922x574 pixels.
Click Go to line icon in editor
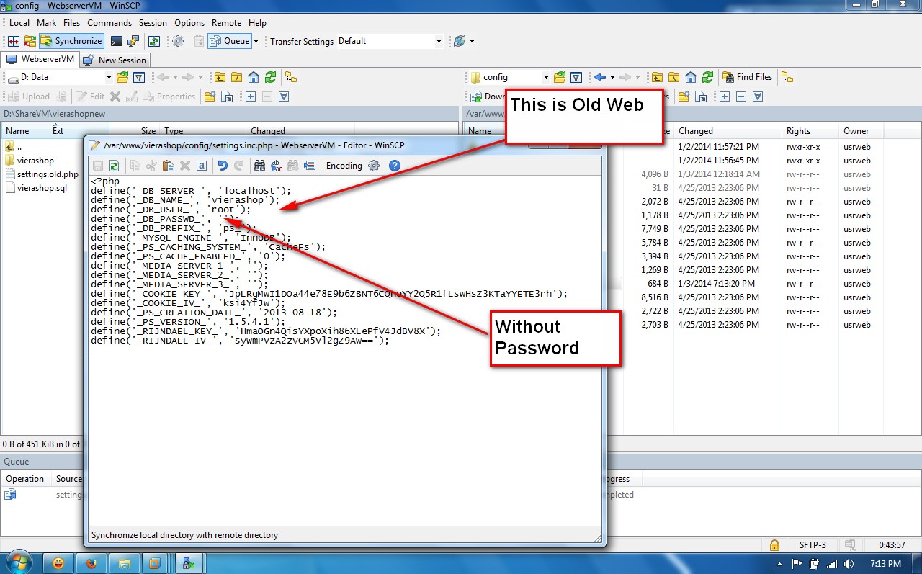pos(310,166)
